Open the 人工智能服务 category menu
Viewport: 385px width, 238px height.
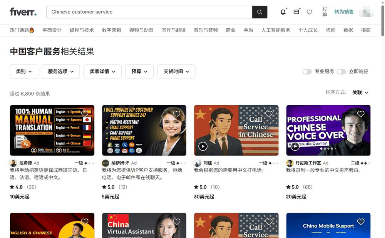276,30
